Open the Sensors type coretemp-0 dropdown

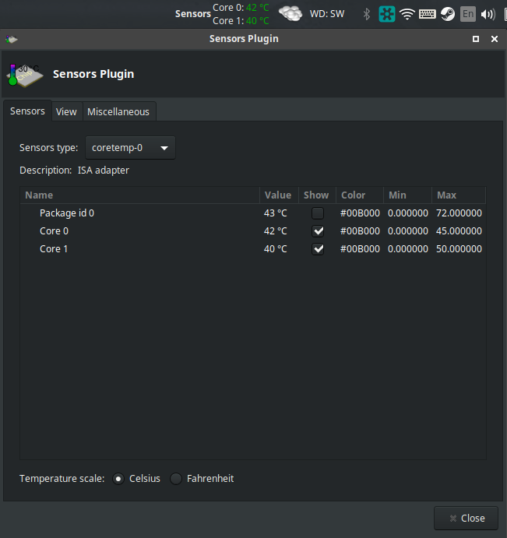pos(130,147)
